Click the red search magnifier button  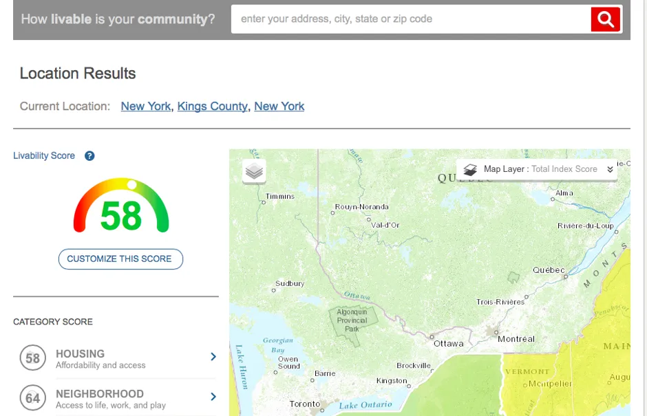(606, 19)
